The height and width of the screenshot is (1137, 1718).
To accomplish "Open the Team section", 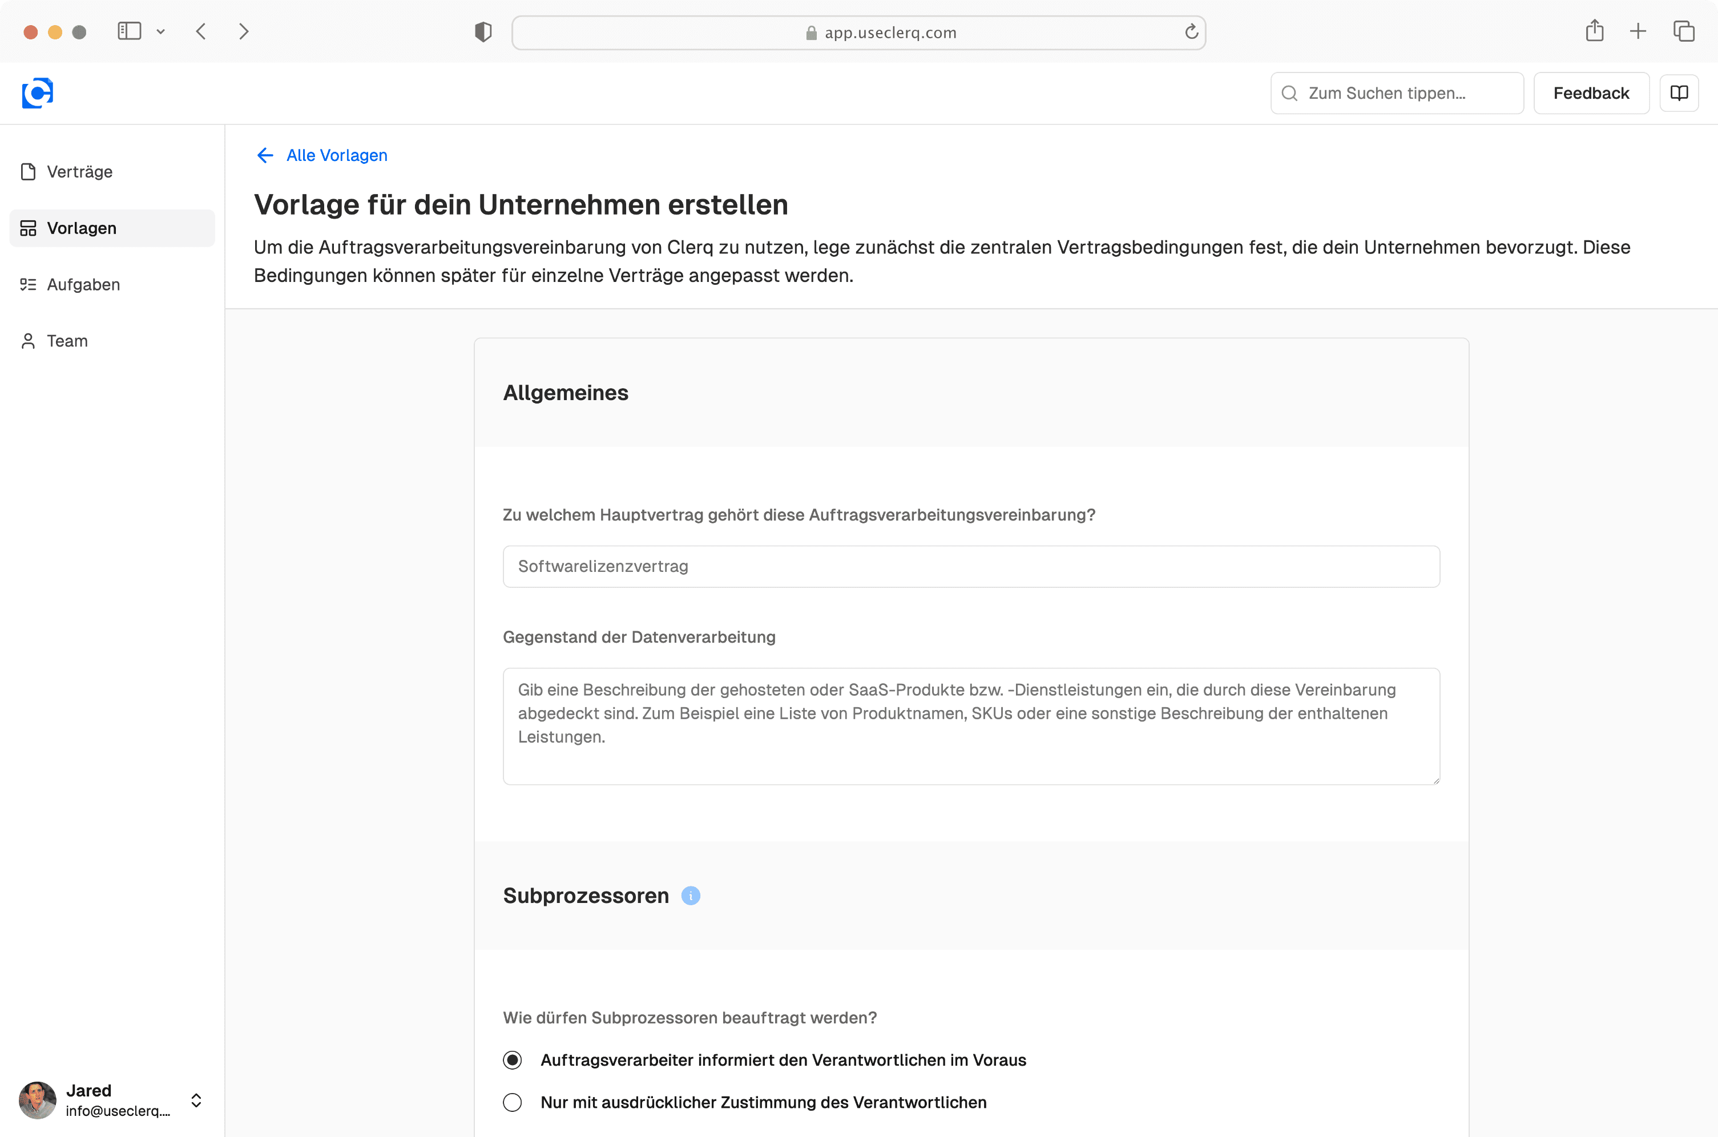I will tap(67, 341).
